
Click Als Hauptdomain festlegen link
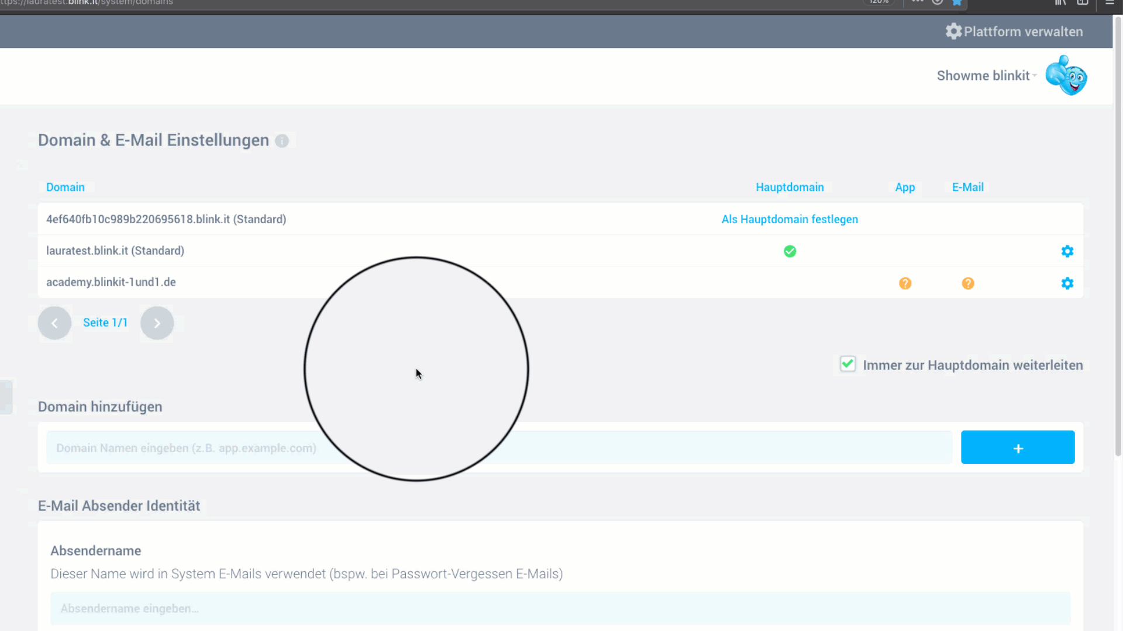tap(790, 220)
